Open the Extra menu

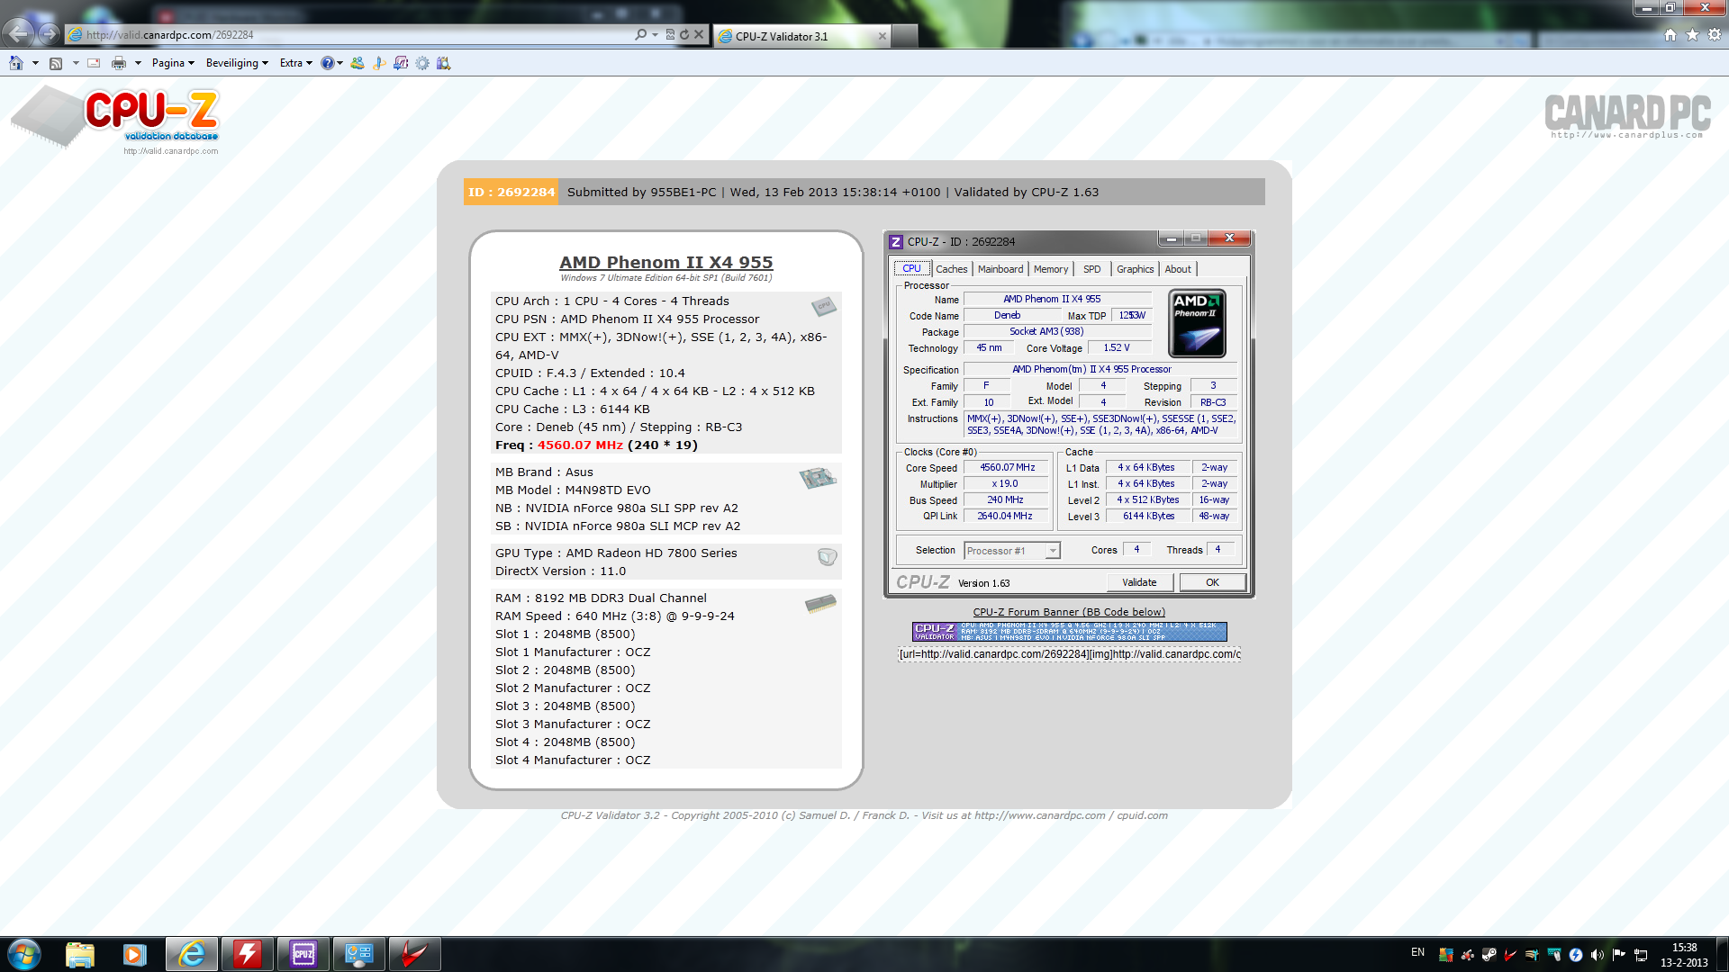(296, 63)
